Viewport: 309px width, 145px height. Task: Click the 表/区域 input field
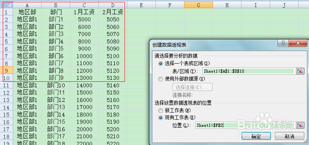coord(248,71)
